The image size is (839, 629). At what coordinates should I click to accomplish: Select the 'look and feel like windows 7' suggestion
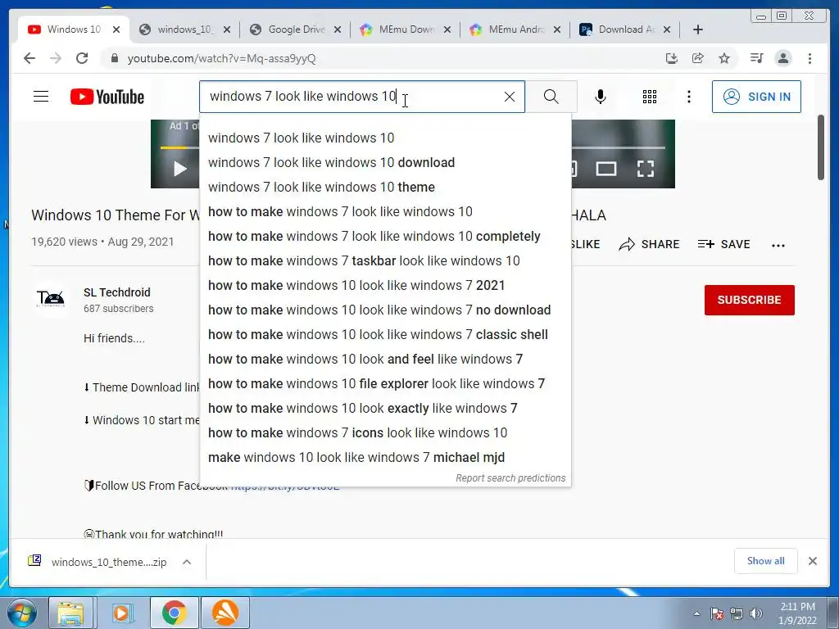(x=385, y=360)
